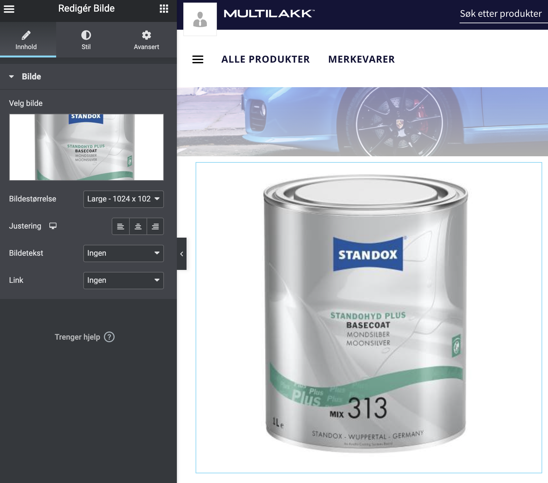Open the Bildetekst dropdown

pyautogui.click(x=124, y=253)
